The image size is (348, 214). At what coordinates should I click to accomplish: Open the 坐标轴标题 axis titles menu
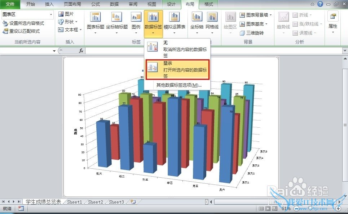point(117,23)
